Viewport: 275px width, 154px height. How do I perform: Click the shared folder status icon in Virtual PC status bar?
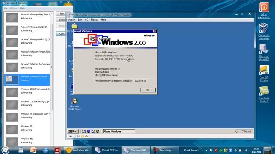(x=82, y=136)
